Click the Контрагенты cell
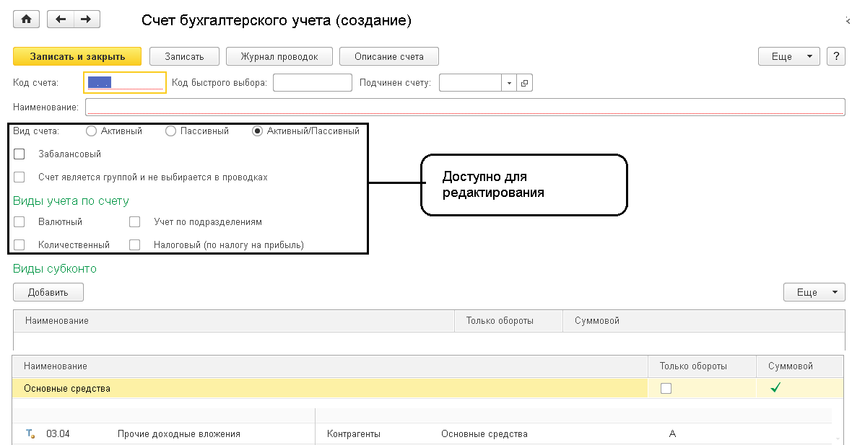 tap(354, 433)
